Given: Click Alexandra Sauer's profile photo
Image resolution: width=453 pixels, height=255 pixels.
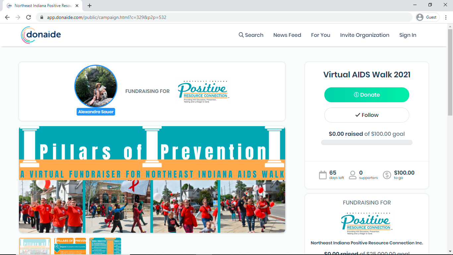Looking at the screenshot, I should click(96, 86).
